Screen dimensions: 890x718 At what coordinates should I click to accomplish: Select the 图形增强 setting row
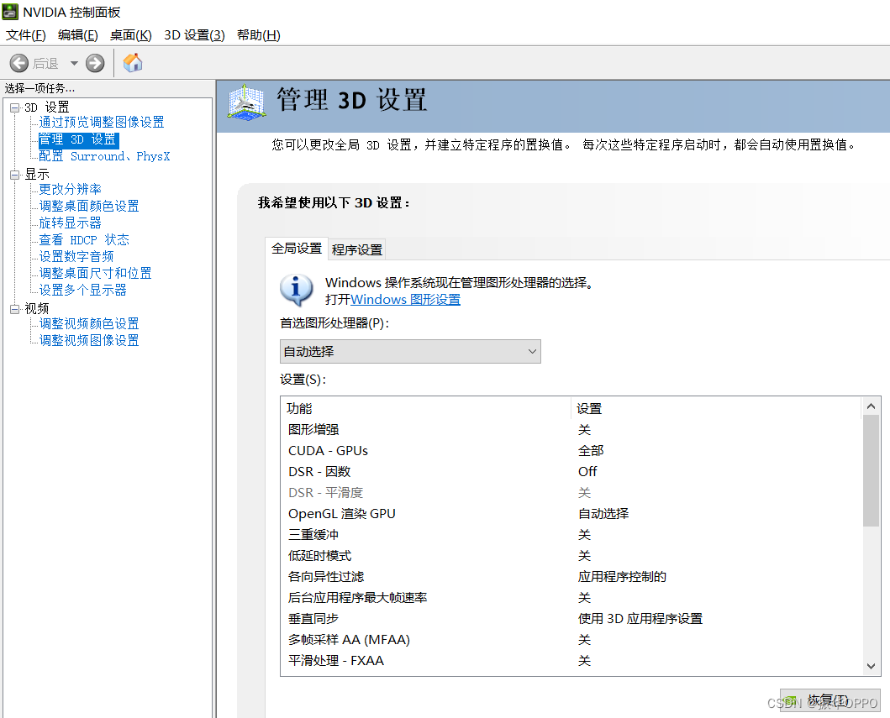[x=571, y=430]
